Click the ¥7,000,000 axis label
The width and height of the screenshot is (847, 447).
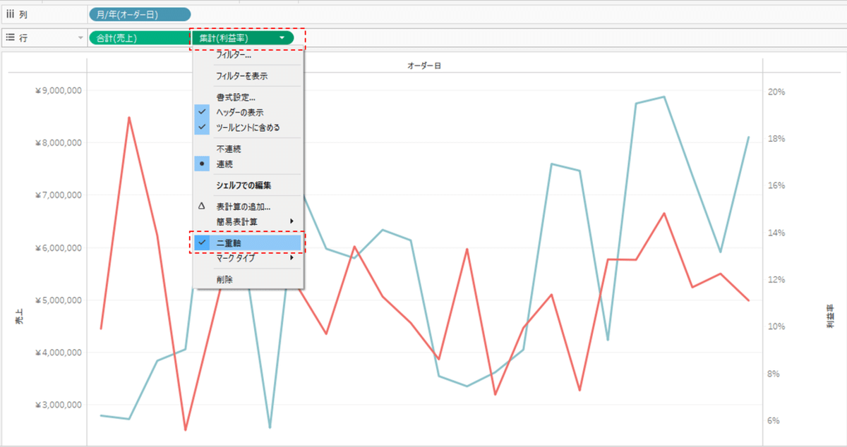(x=58, y=195)
